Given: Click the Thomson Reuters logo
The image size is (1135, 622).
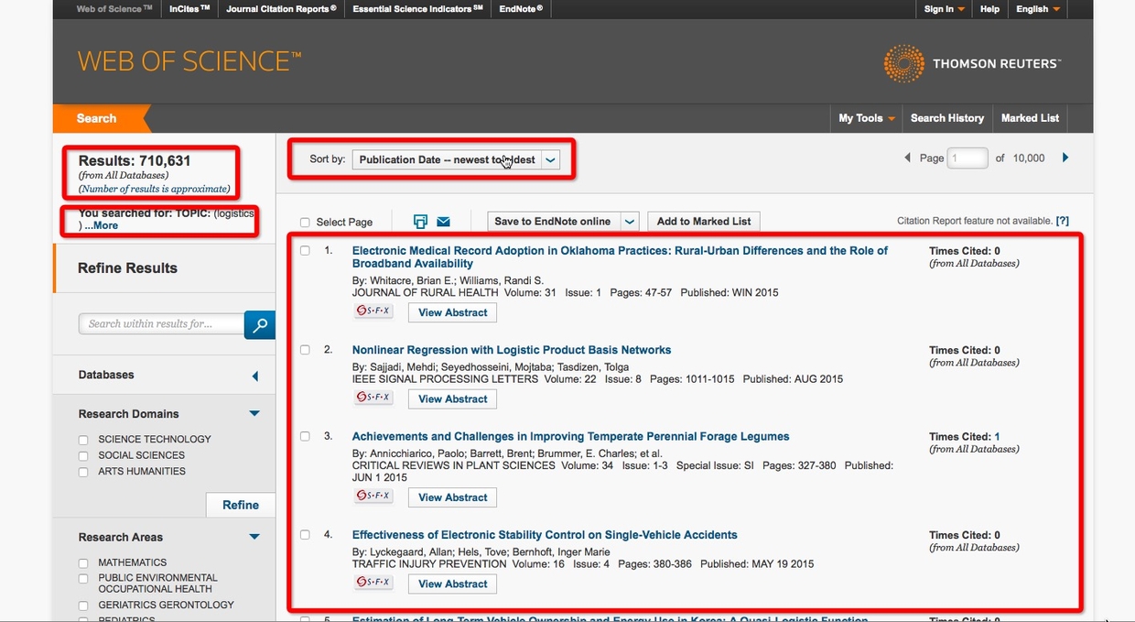Looking at the screenshot, I should click(972, 64).
